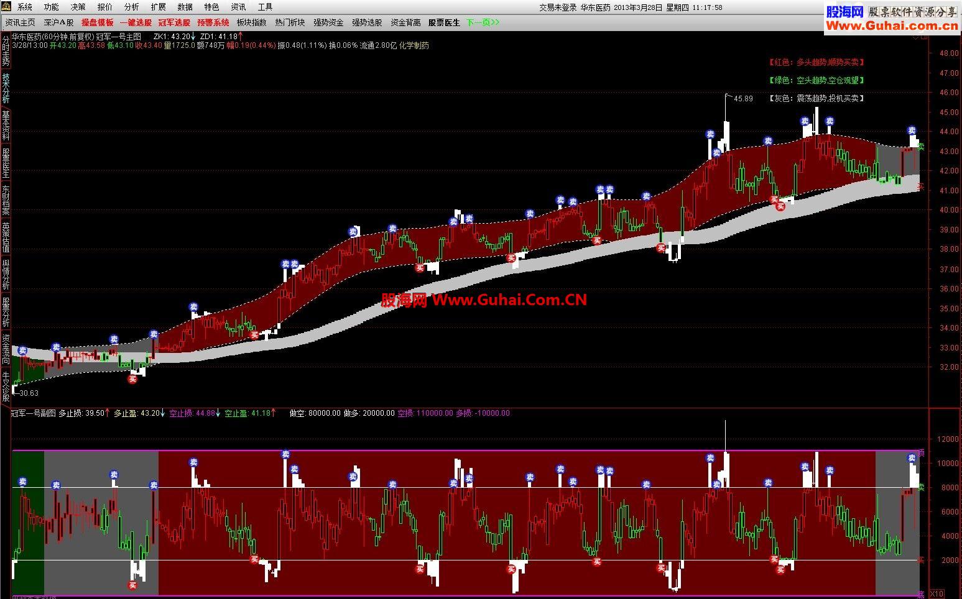This screenshot has width=962, height=599.
Task: Switch to the 舆情分析 side tab
Action: 6,275
